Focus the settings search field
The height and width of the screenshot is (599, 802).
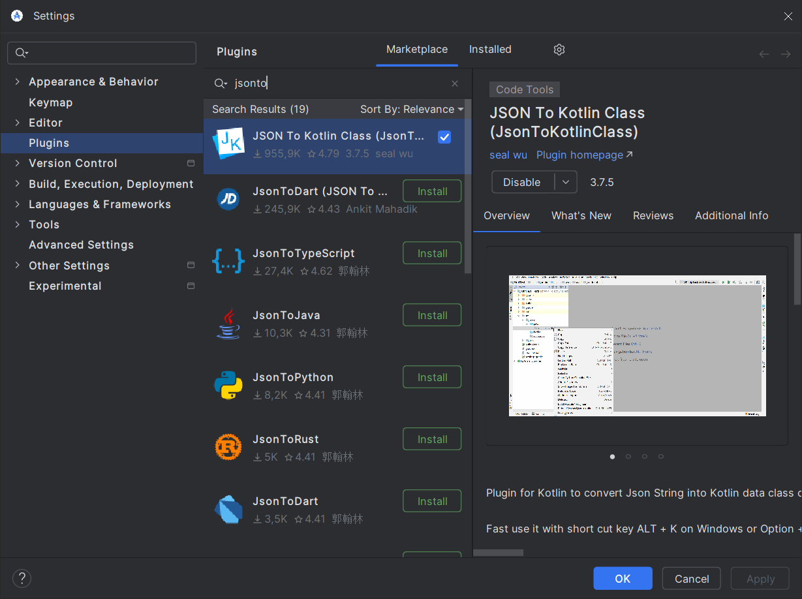point(102,53)
